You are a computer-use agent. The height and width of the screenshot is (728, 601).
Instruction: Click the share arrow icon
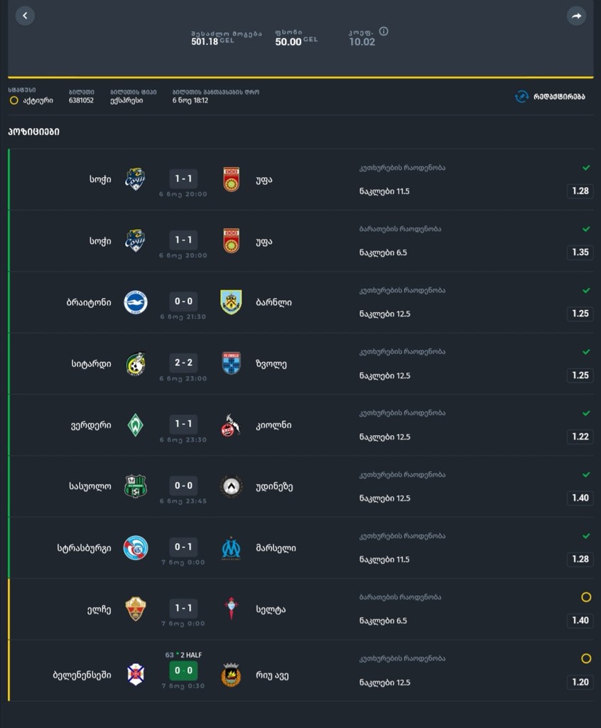pos(575,16)
